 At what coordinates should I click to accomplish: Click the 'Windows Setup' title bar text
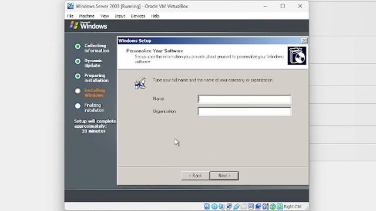point(135,40)
